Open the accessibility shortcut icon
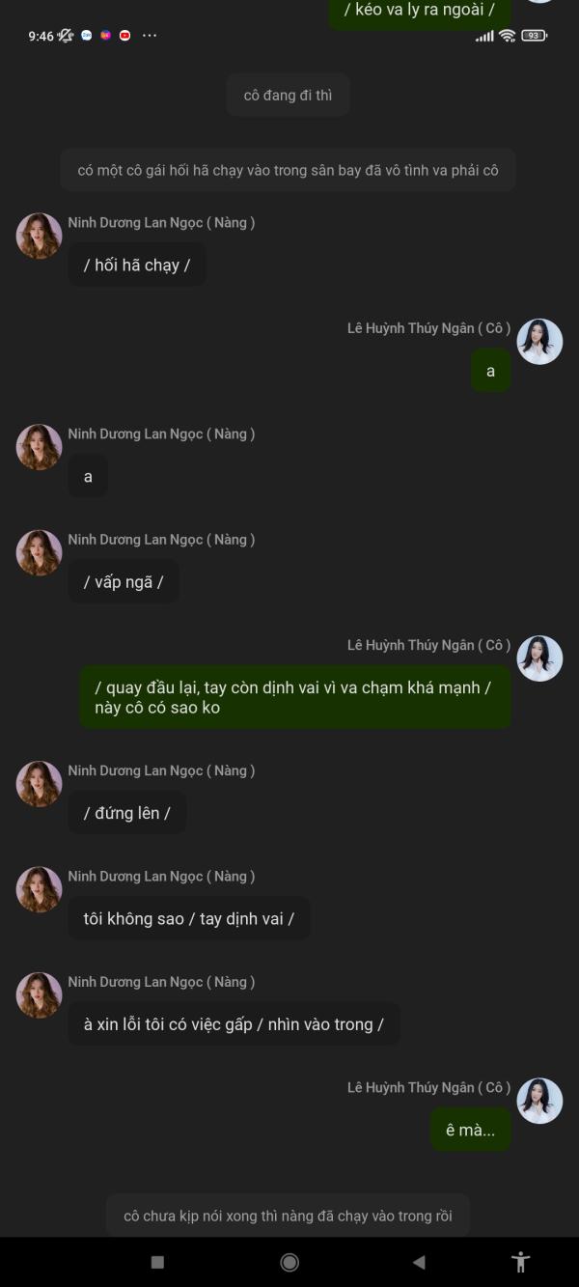This screenshot has width=579, height=1287. coord(521,1261)
